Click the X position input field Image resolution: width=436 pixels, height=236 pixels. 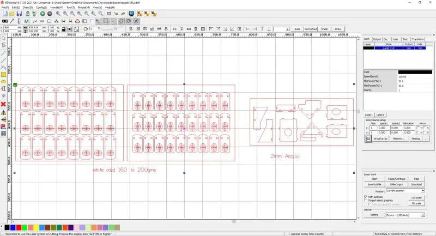coord(10,27)
